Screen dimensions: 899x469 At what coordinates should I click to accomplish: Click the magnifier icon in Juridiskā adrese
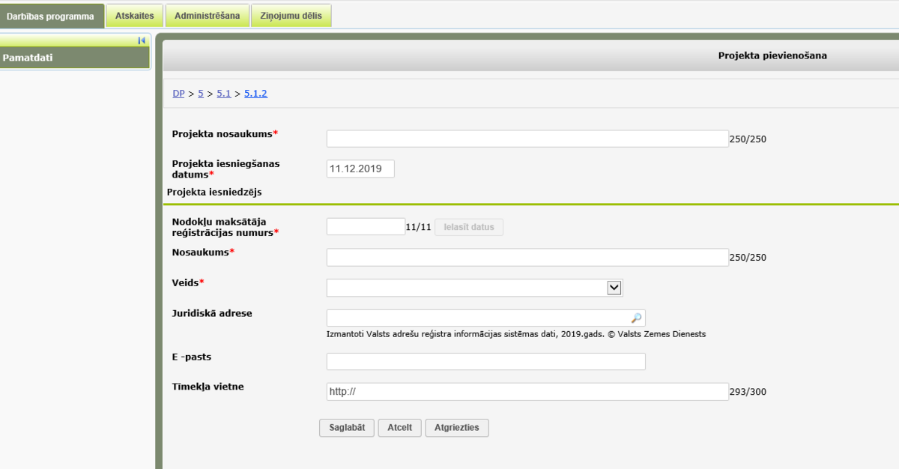(636, 318)
